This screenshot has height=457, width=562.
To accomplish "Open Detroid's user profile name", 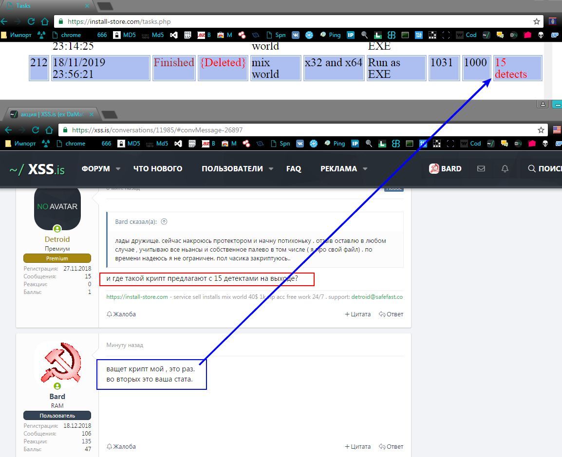I will (57, 239).
